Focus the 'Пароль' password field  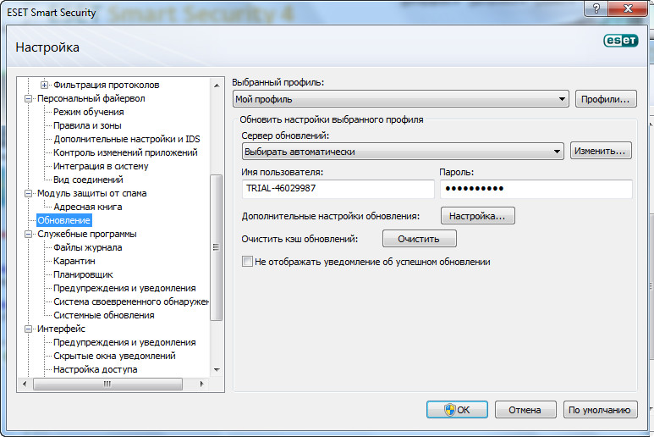[536, 189]
